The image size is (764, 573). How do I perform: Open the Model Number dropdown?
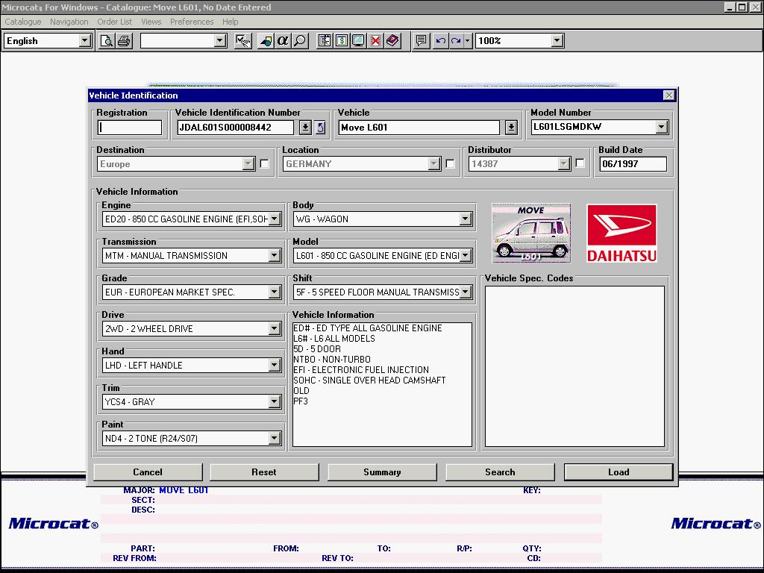pos(661,128)
